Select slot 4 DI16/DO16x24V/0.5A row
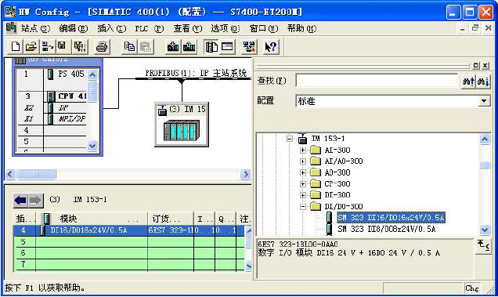The width and height of the screenshot is (498, 297). (x=128, y=230)
